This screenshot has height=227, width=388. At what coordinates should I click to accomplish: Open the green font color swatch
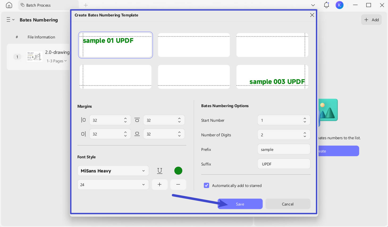(x=178, y=171)
